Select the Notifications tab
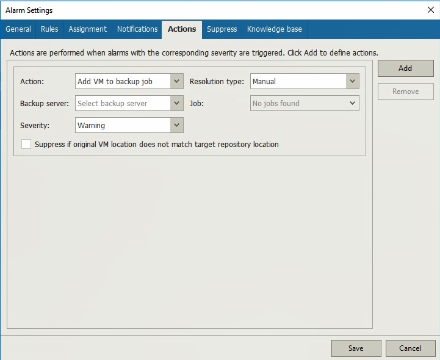 click(x=137, y=29)
